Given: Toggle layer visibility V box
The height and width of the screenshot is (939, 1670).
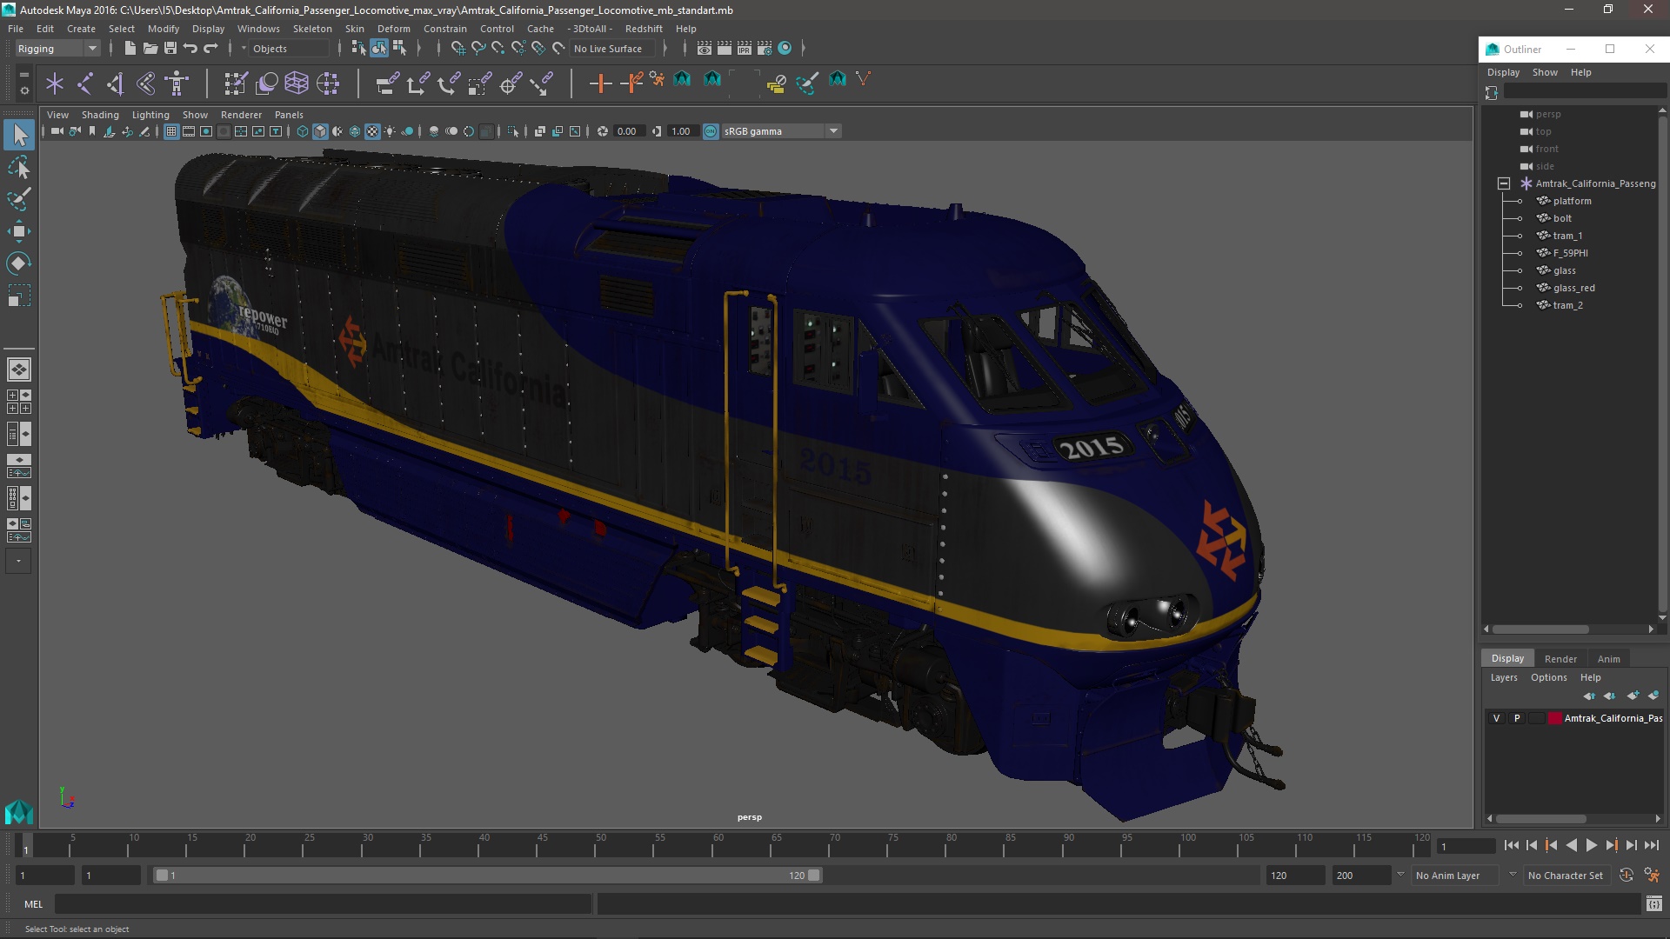Looking at the screenshot, I should pos(1496,718).
